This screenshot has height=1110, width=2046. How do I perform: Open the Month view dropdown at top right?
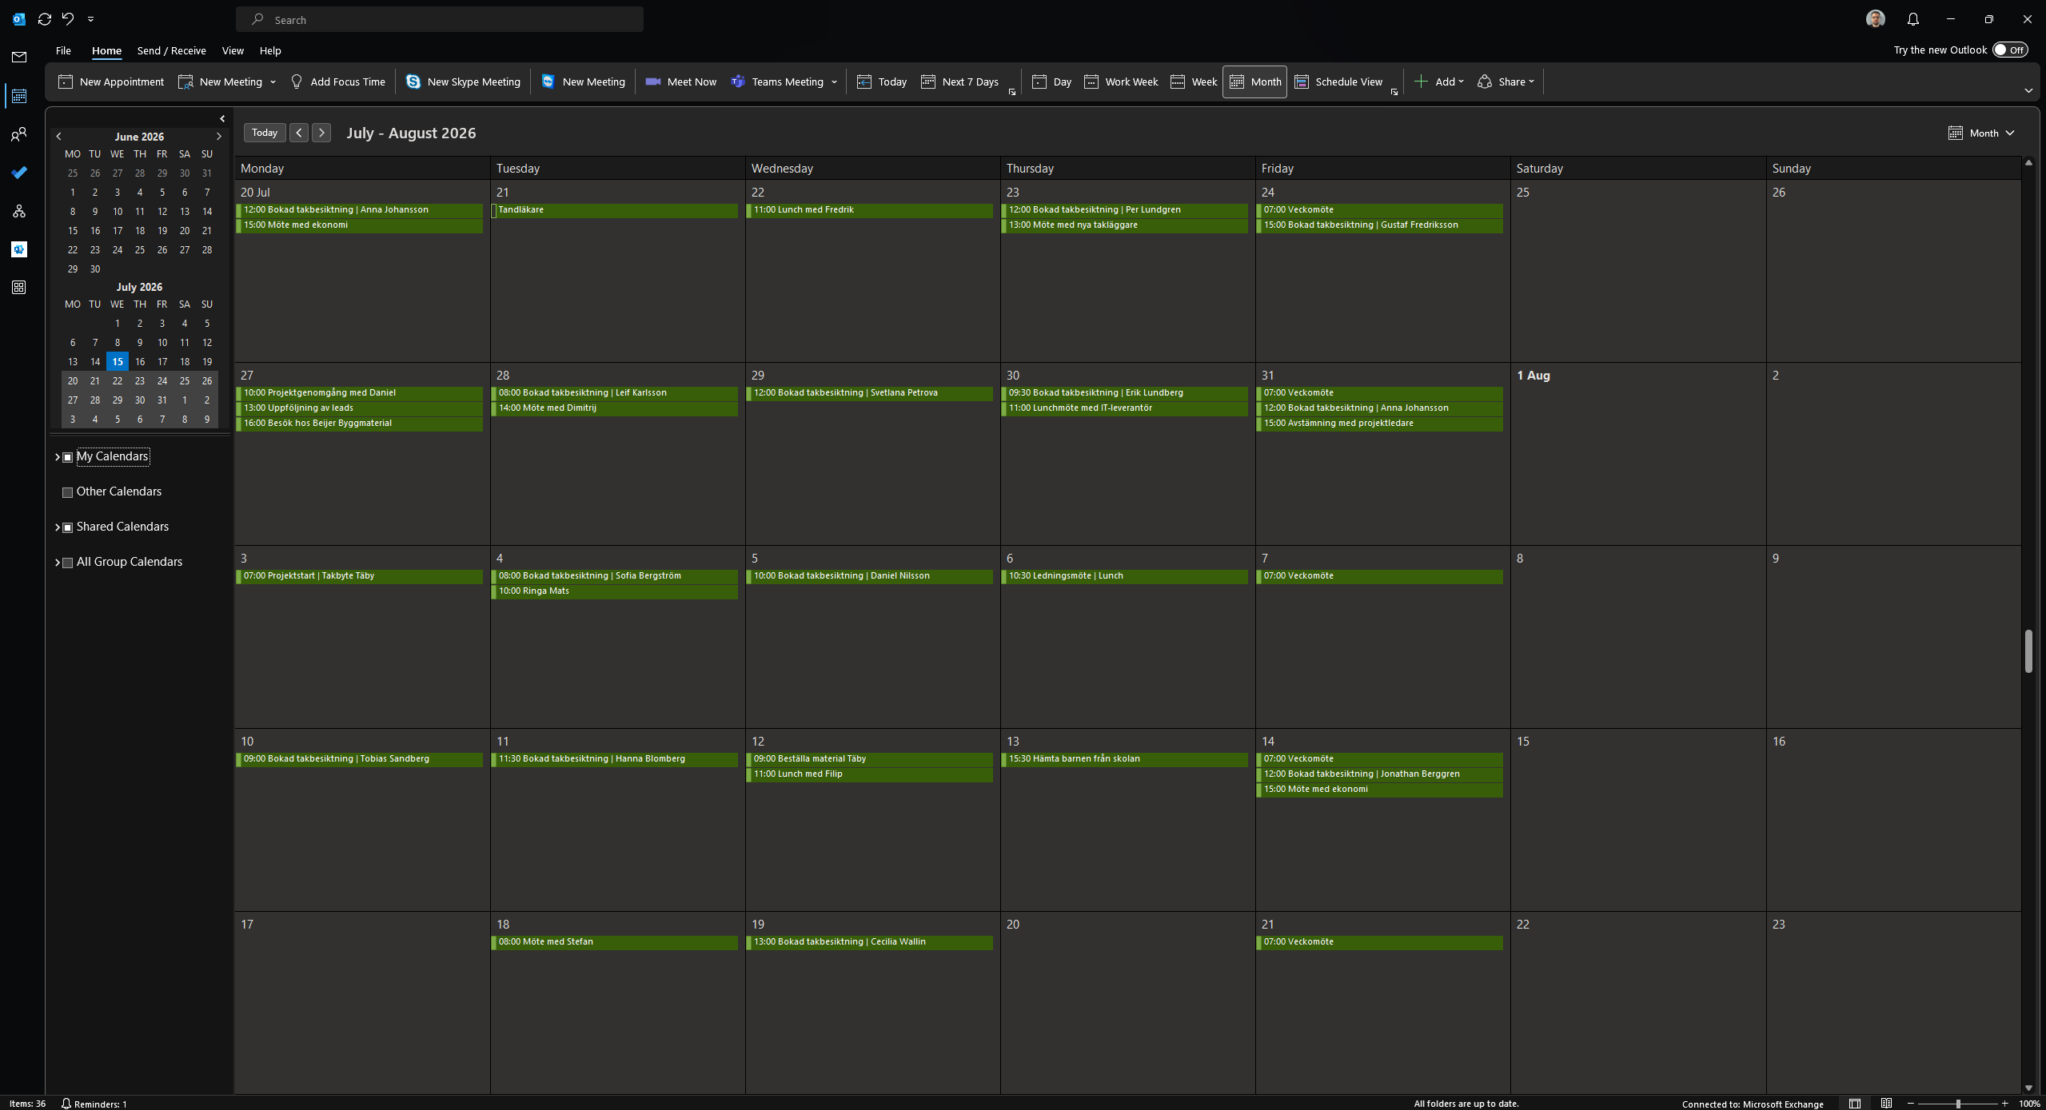(1981, 133)
